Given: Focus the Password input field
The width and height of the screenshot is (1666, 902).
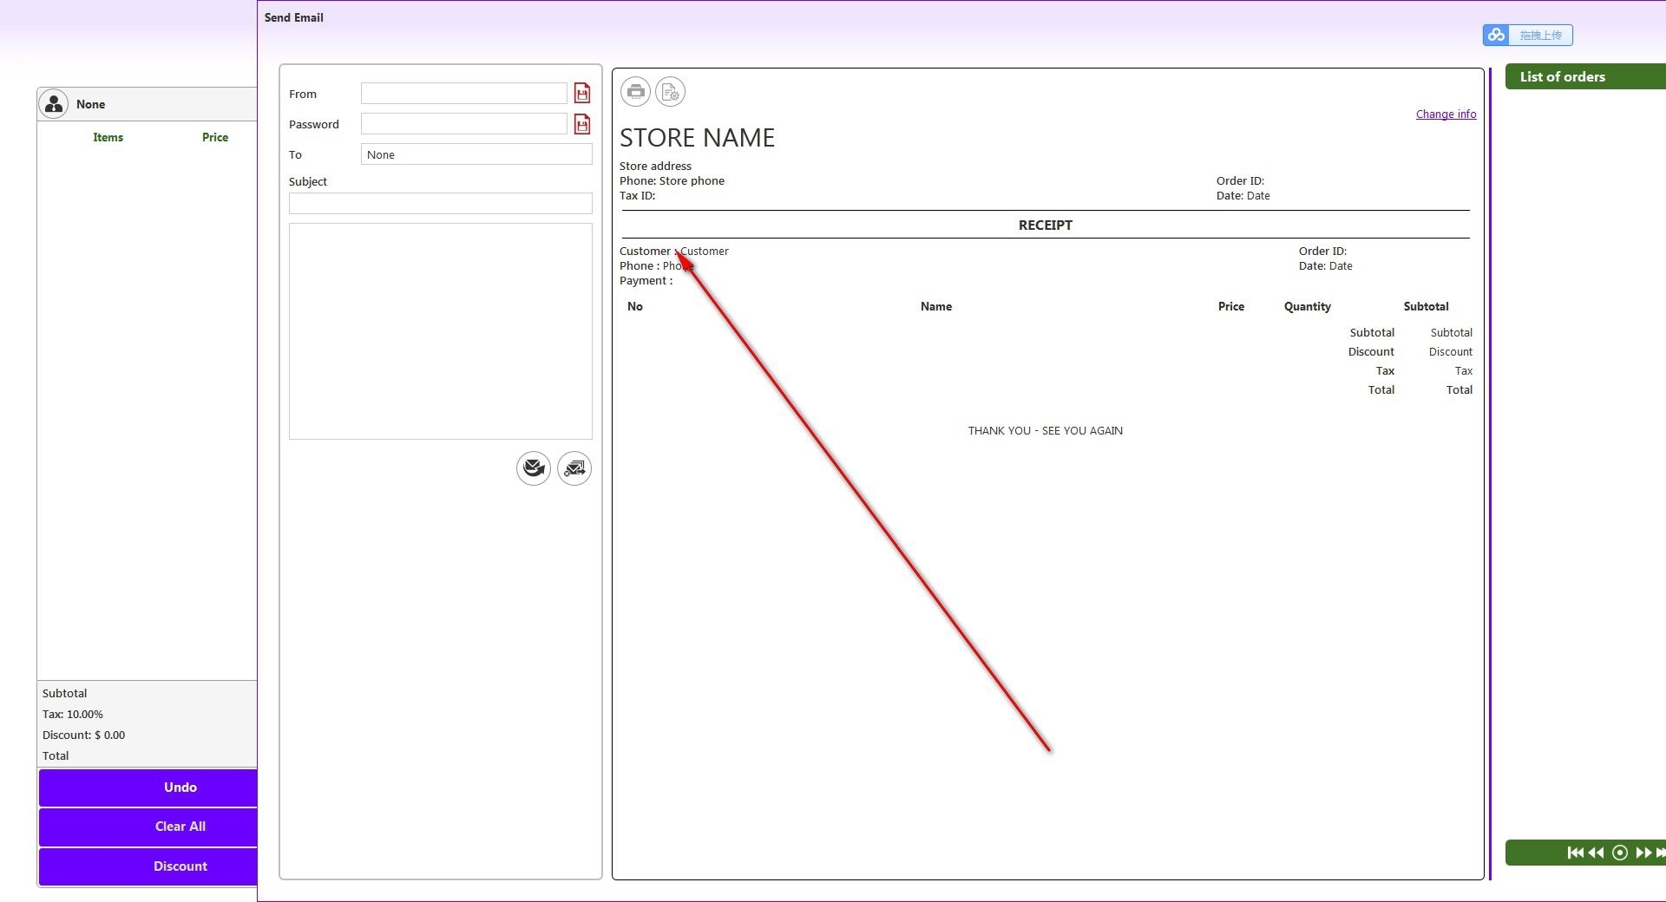Looking at the screenshot, I should (x=464, y=124).
